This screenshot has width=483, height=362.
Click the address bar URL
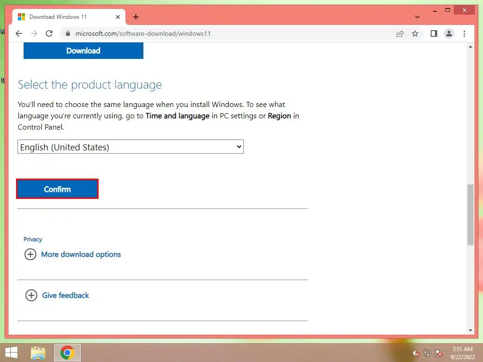pyautogui.click(x=143, y=33)
